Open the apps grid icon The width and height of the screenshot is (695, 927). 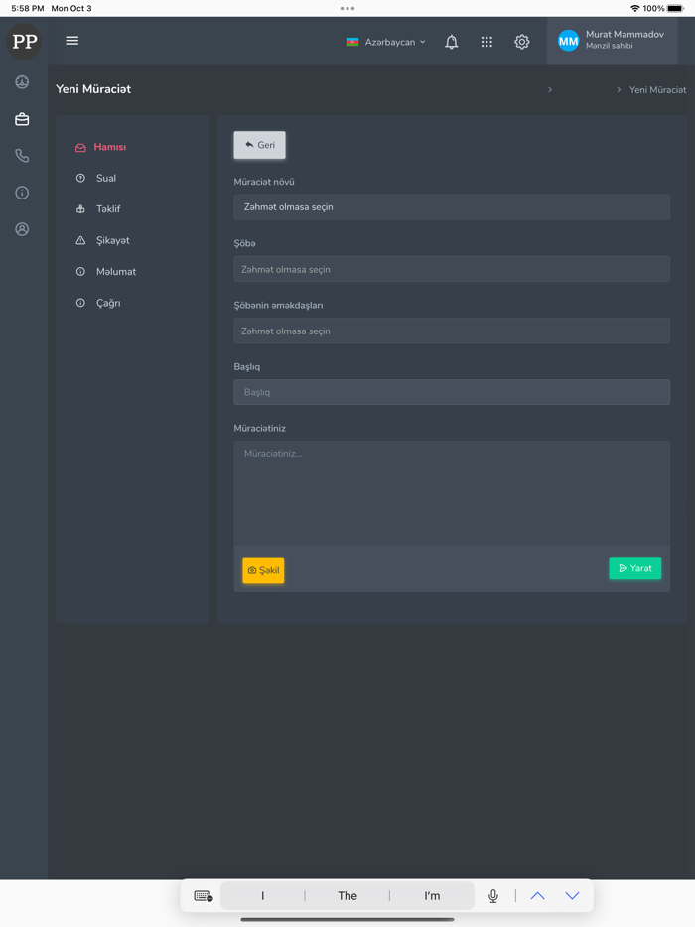[486, 42]
